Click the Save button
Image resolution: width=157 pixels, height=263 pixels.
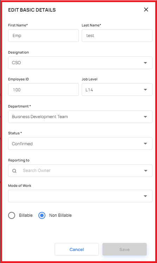coord(125,249)
